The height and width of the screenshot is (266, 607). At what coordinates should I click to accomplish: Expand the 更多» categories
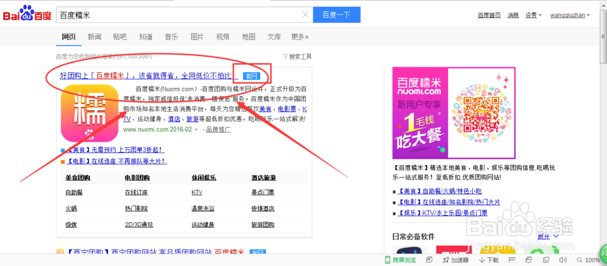[300, 37]
